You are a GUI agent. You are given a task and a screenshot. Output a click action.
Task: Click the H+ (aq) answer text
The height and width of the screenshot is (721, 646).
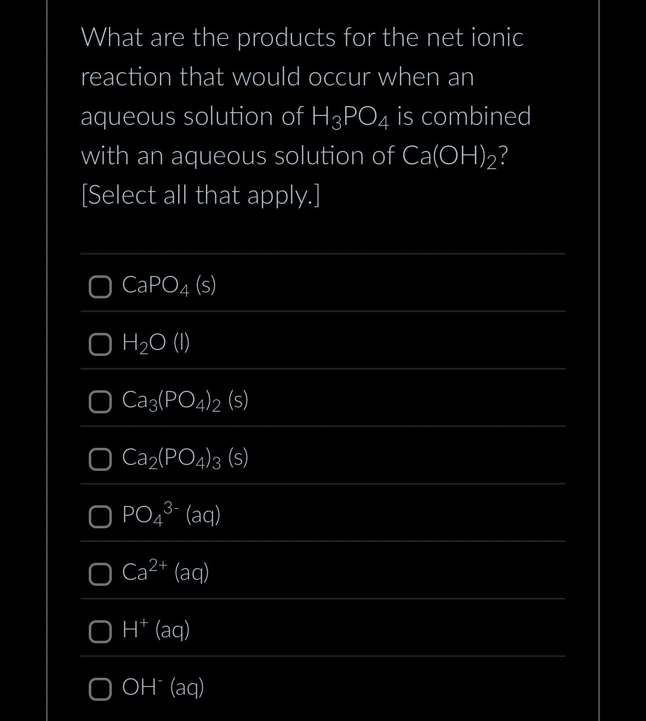click(x=155, y=630)
